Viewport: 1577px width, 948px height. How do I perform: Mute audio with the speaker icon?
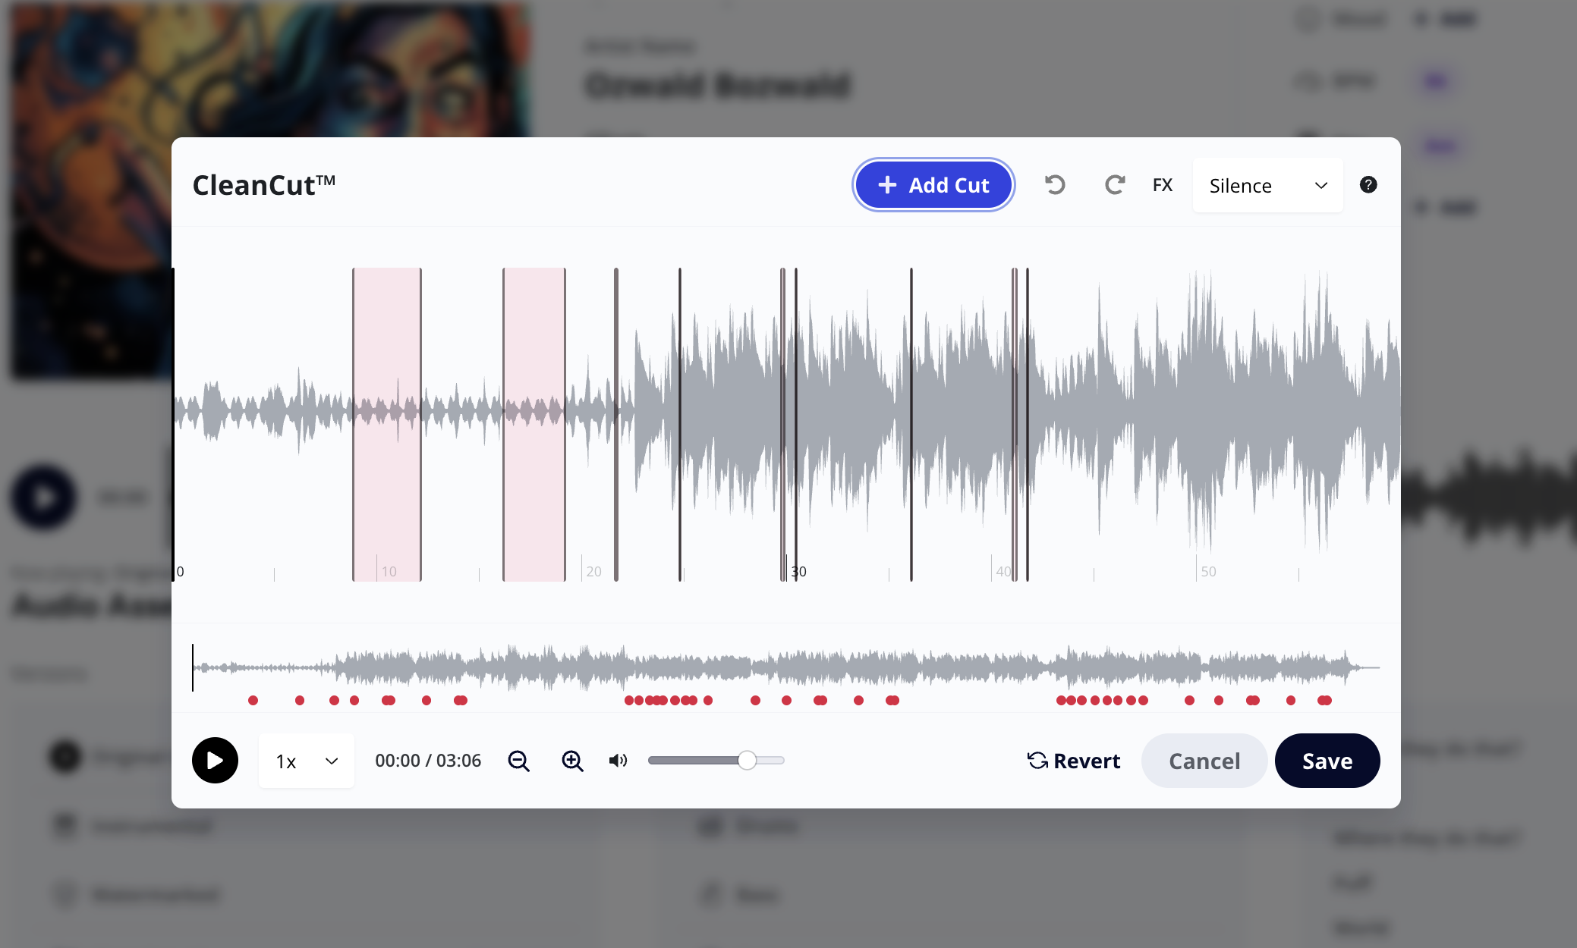point(618,761)
